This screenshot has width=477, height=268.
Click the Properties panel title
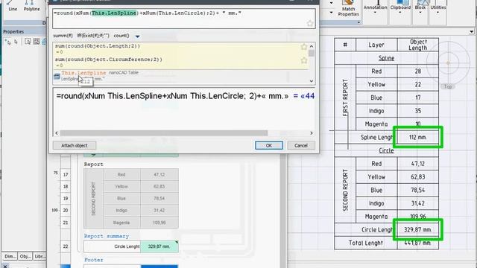coord(13,31)
